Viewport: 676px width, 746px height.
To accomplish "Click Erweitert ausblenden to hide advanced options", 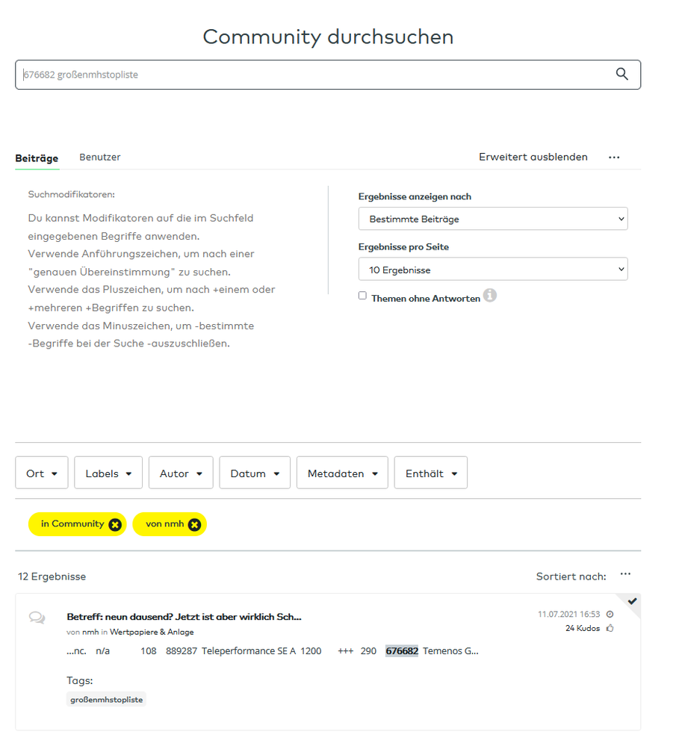I will (x=533, y=157).
